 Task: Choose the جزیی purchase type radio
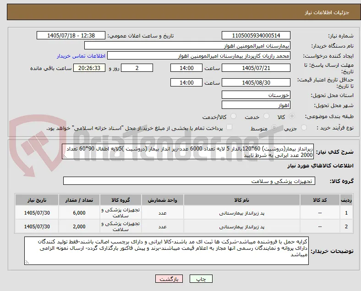coord(304,128)
